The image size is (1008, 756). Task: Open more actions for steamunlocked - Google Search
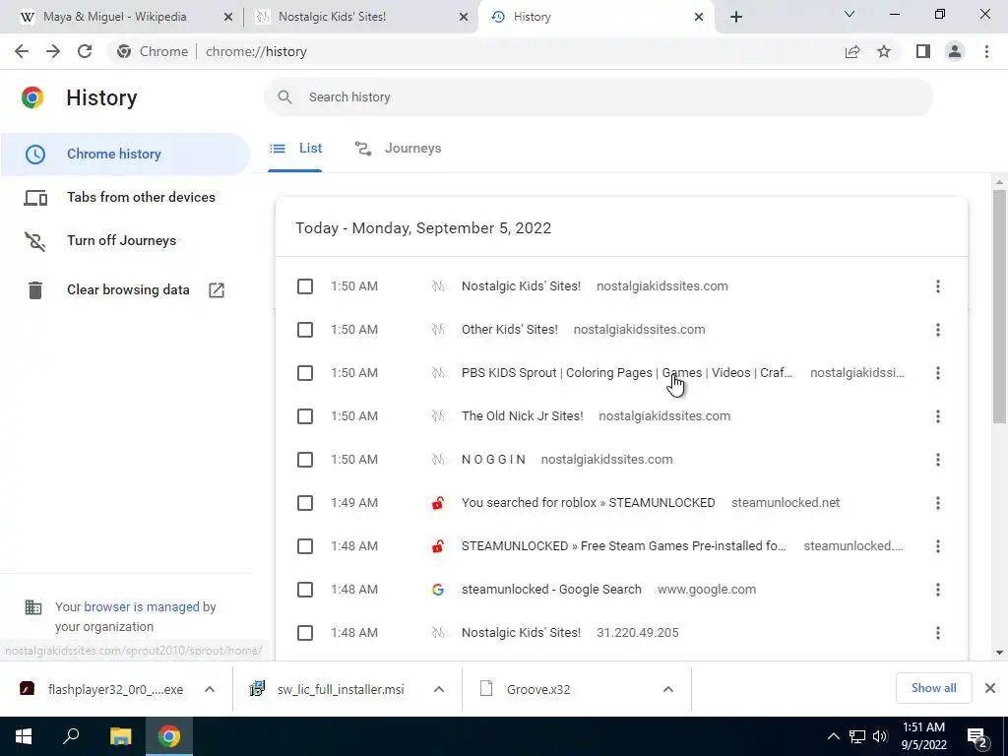(x=937, y=590)
